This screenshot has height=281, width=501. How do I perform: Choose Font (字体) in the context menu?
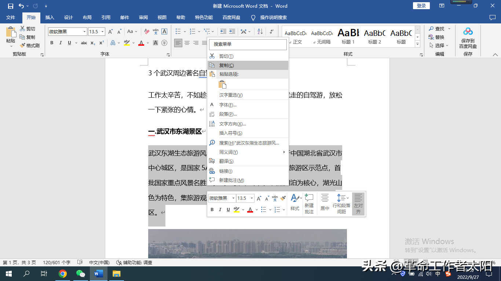click(x=248, y=105)
